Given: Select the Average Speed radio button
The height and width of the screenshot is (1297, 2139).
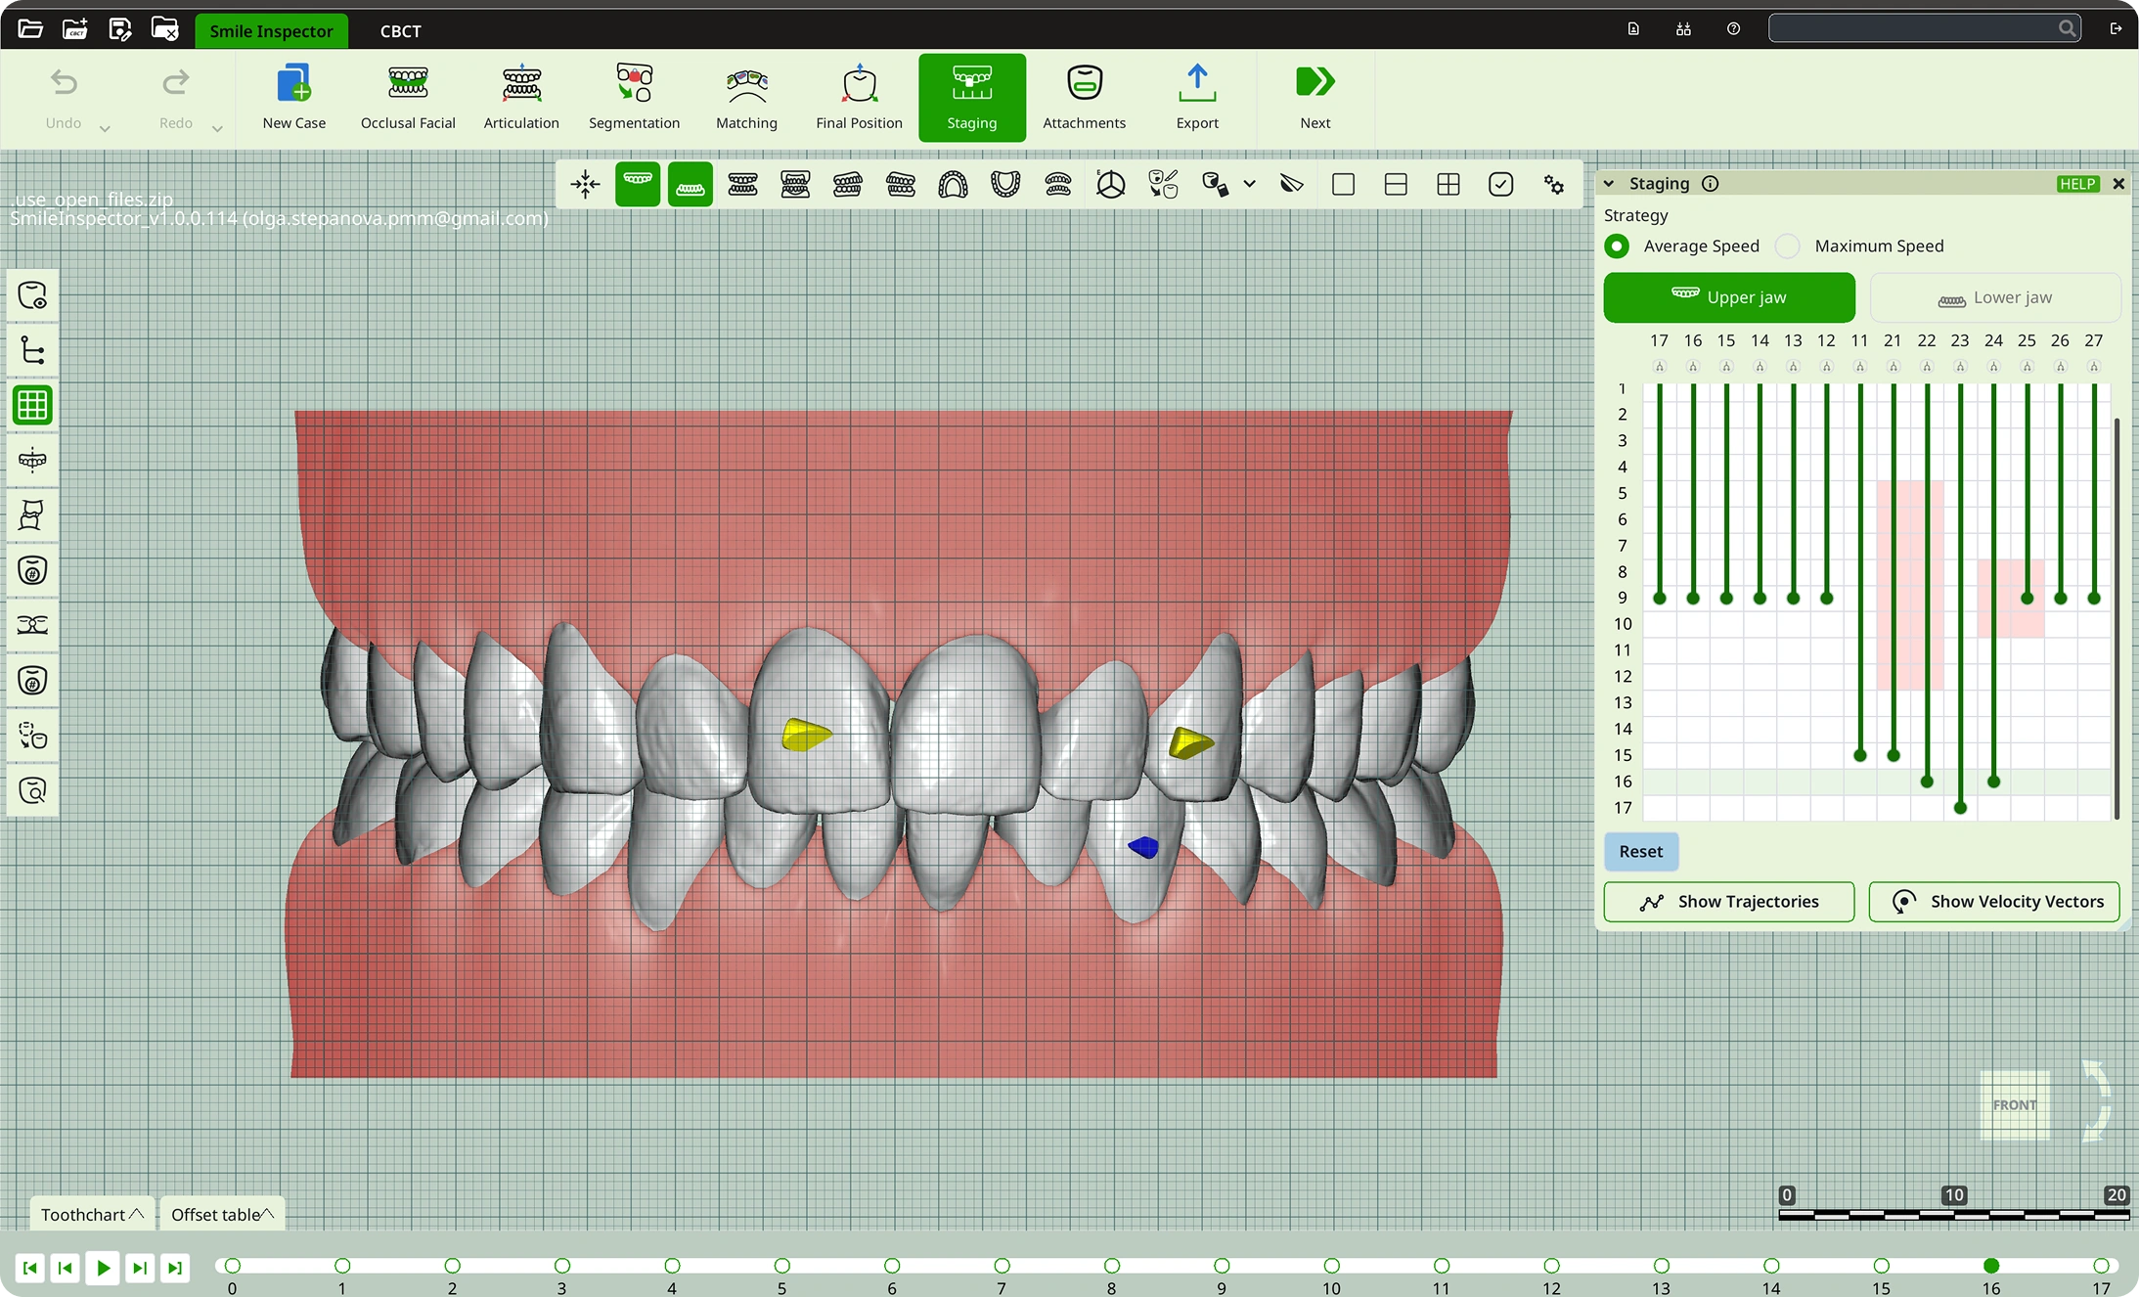Looking at the screenshot, I should (1618, 246).
